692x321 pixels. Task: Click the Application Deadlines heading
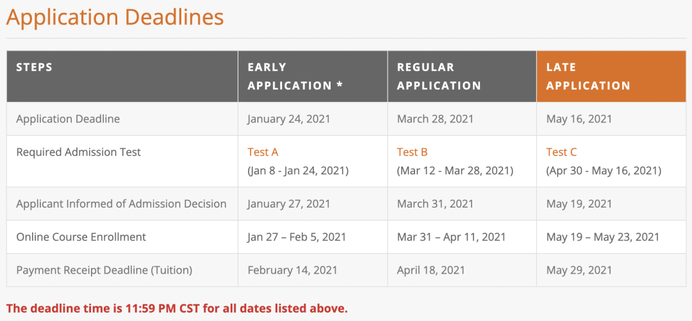(x=115, y=17)
